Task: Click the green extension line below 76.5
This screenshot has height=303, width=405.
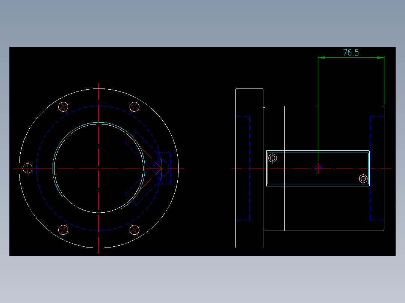Action: coord(319,112)
